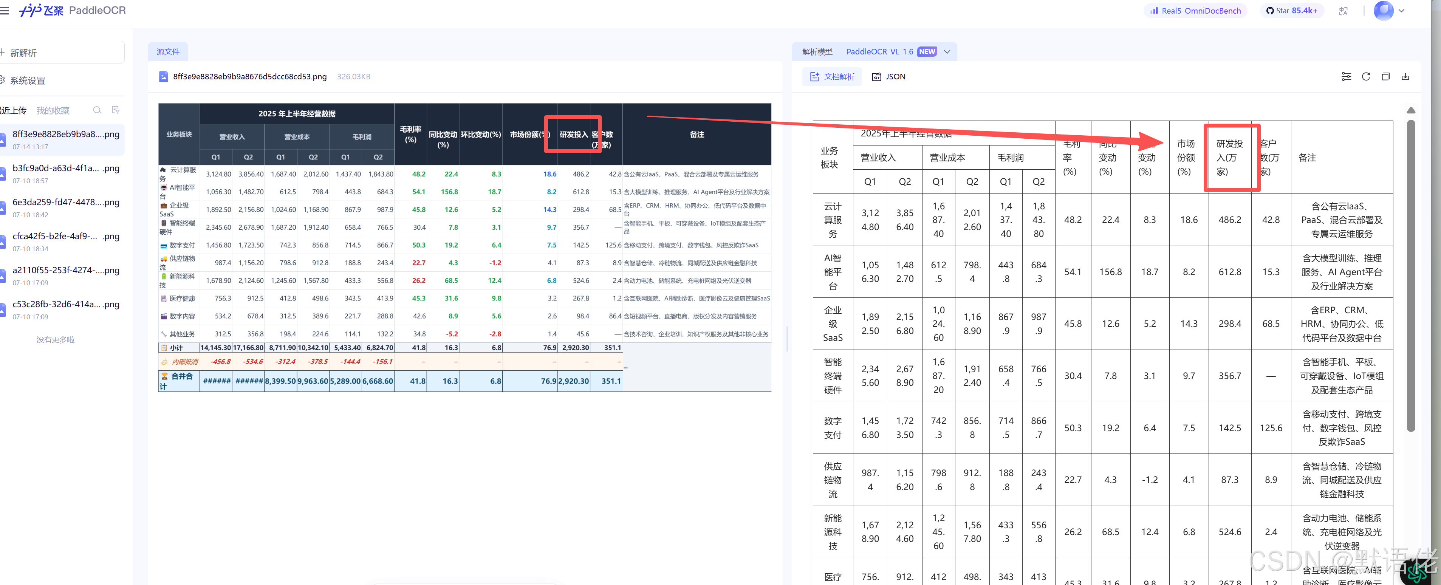Click the 解析模型 label

tap(817, 51)
